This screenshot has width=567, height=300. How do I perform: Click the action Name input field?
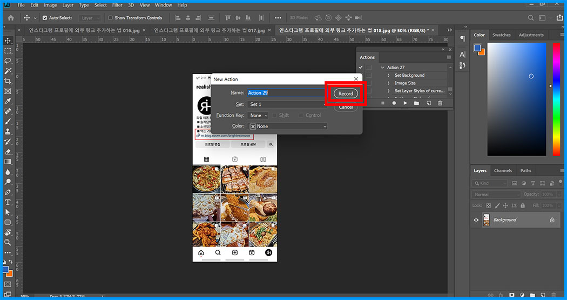(x=287, y=93)
